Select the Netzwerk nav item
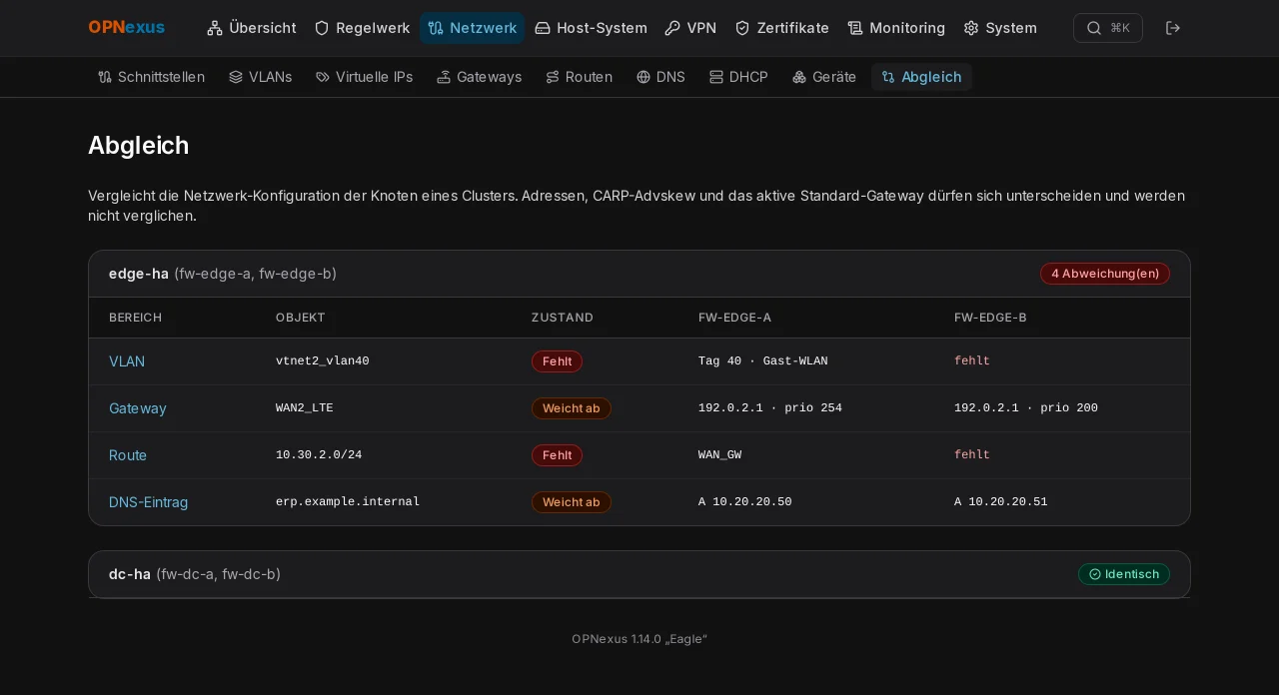 (472, 28)
